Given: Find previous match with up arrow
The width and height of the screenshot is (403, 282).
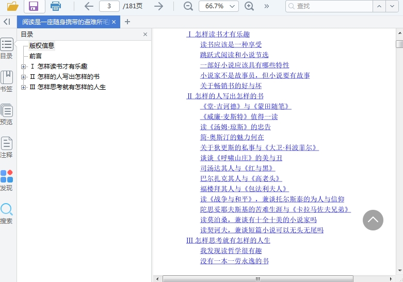Looking at the screenshot, I should 379,6.
